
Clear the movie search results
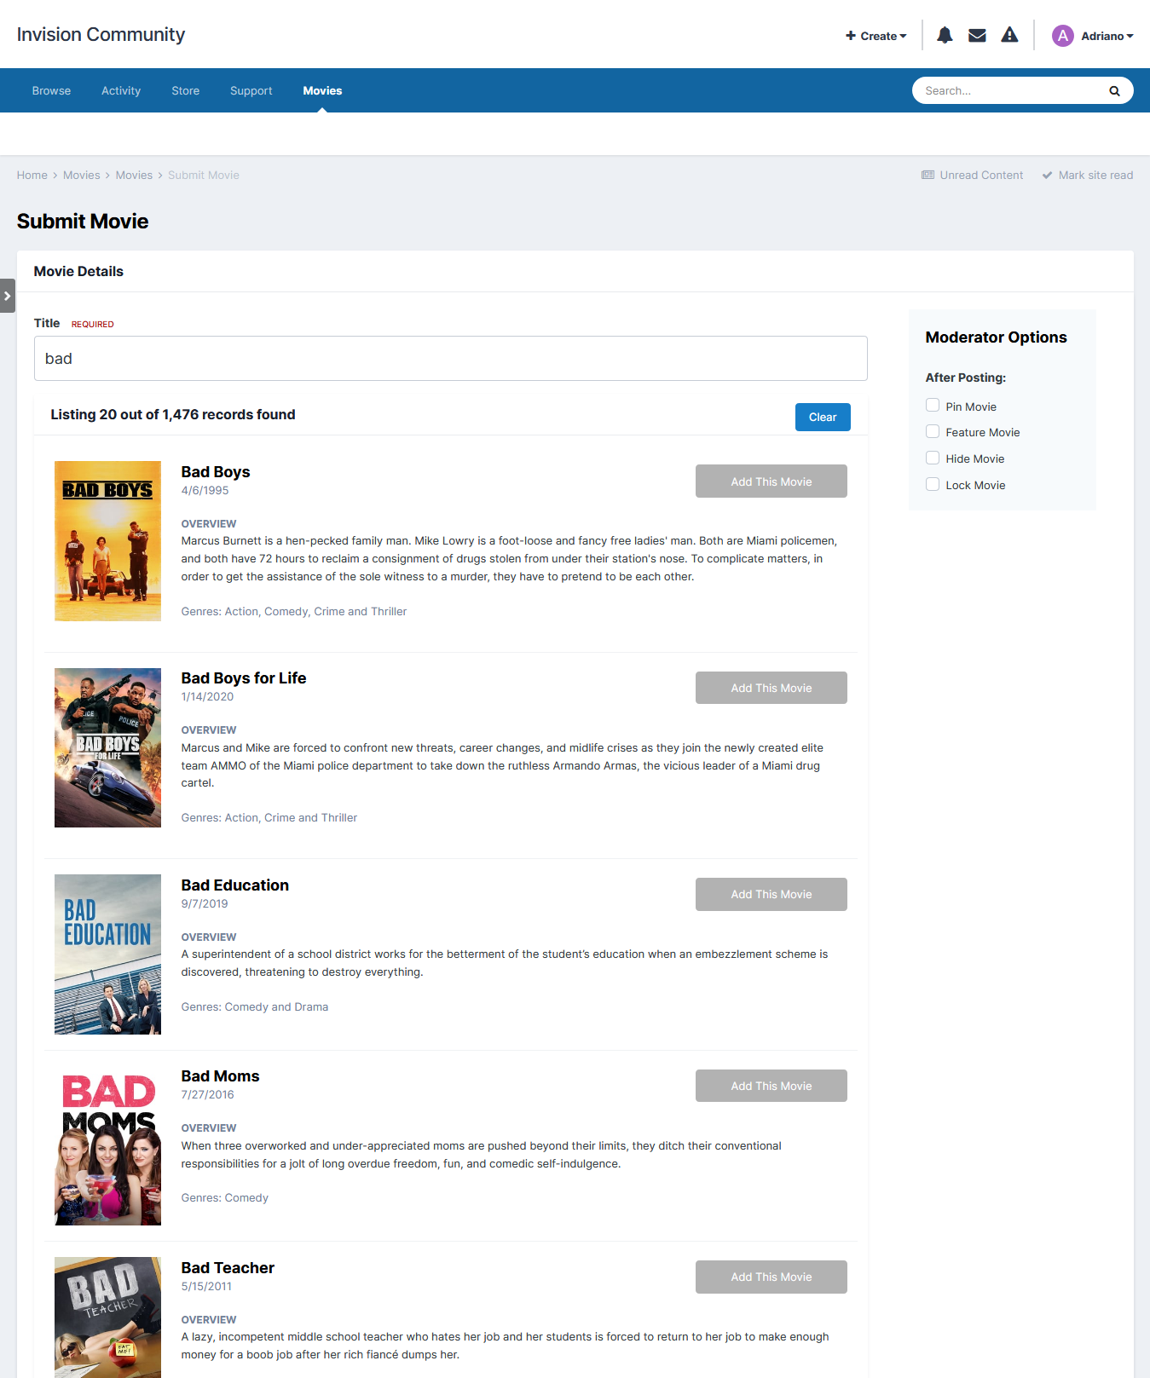coord(823,417)
